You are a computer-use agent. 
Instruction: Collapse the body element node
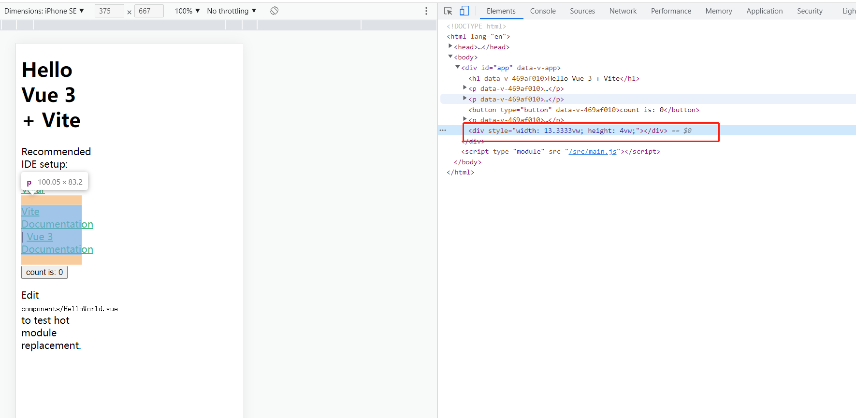tap(450, 57)
